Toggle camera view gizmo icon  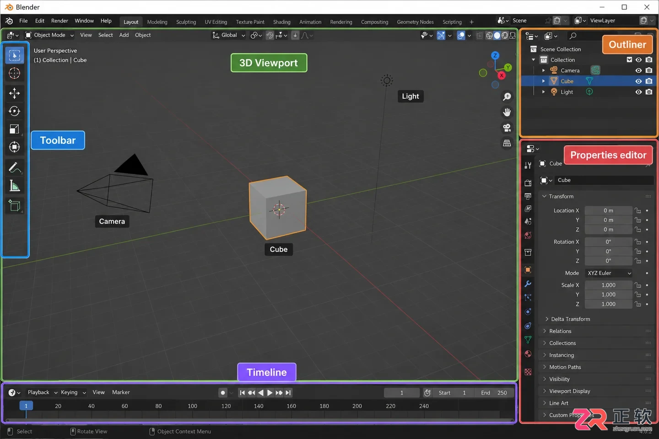507,128
